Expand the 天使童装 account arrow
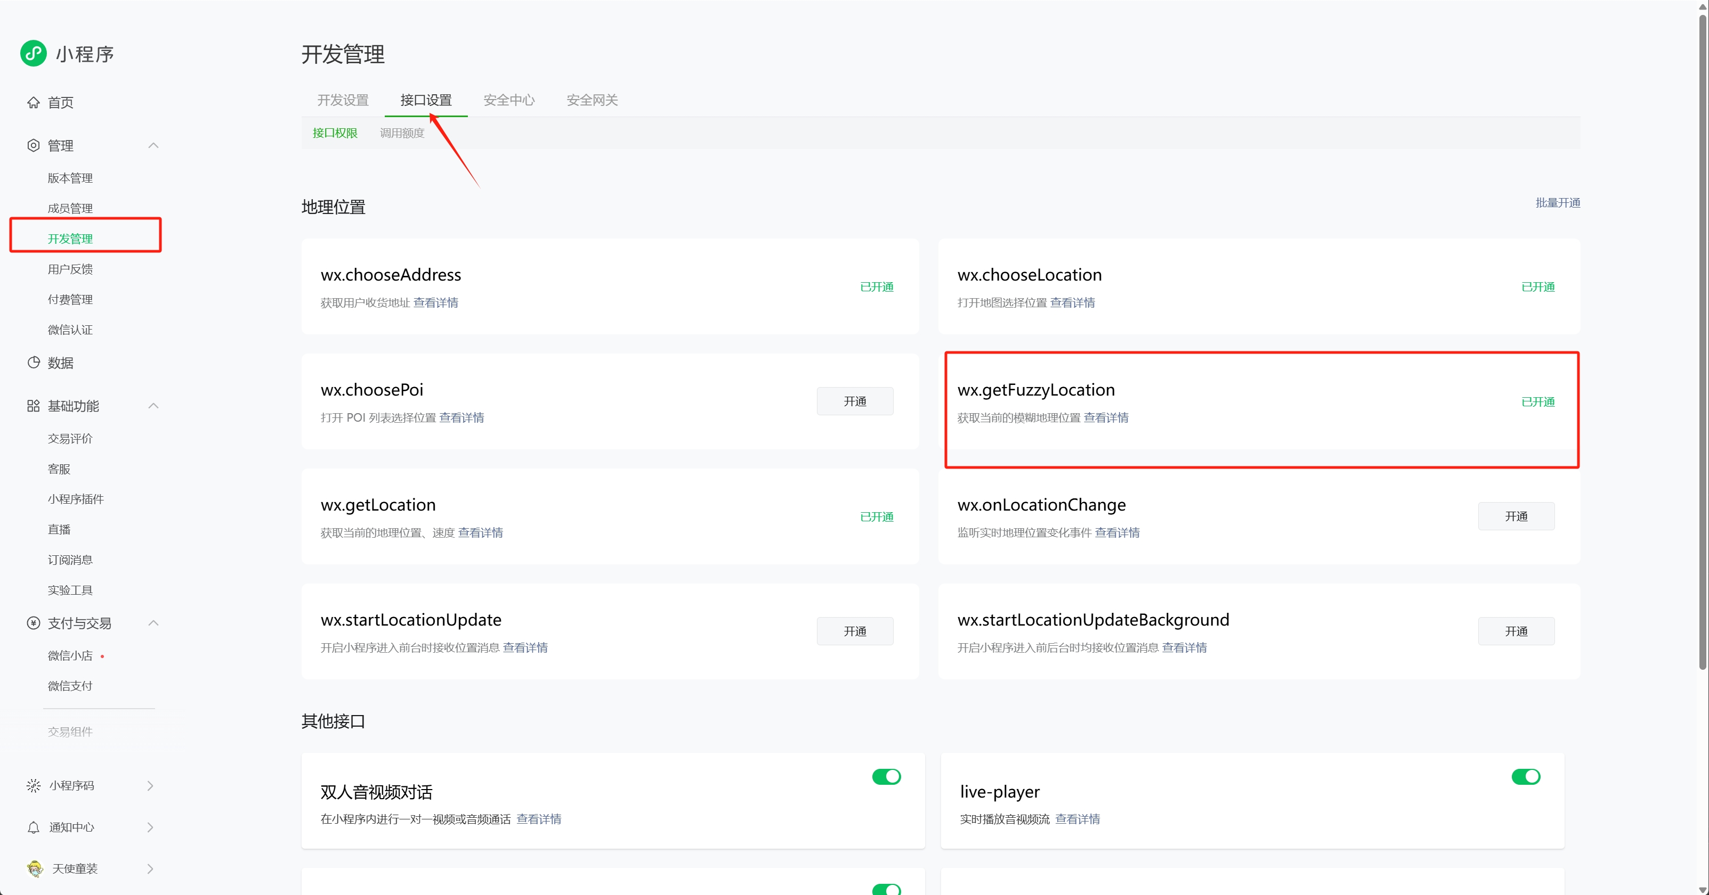This screenshot has width=1709, height=895. (151, 868)
